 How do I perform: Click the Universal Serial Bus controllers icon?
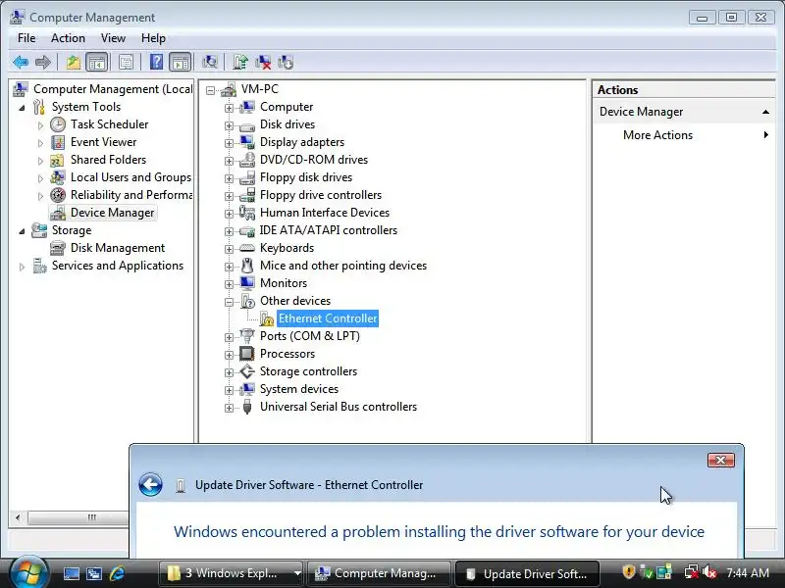tap(247, 407)
